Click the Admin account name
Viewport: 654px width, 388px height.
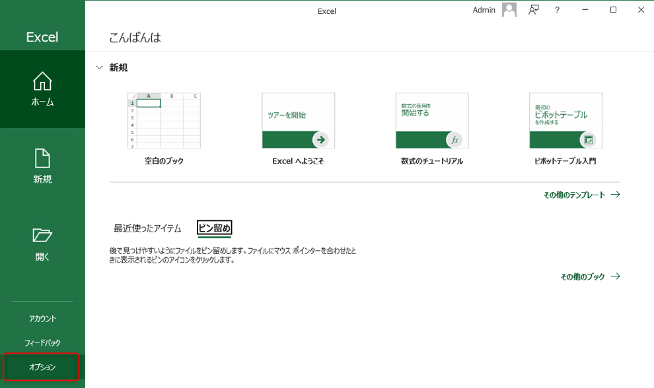(x=484, y=10)
